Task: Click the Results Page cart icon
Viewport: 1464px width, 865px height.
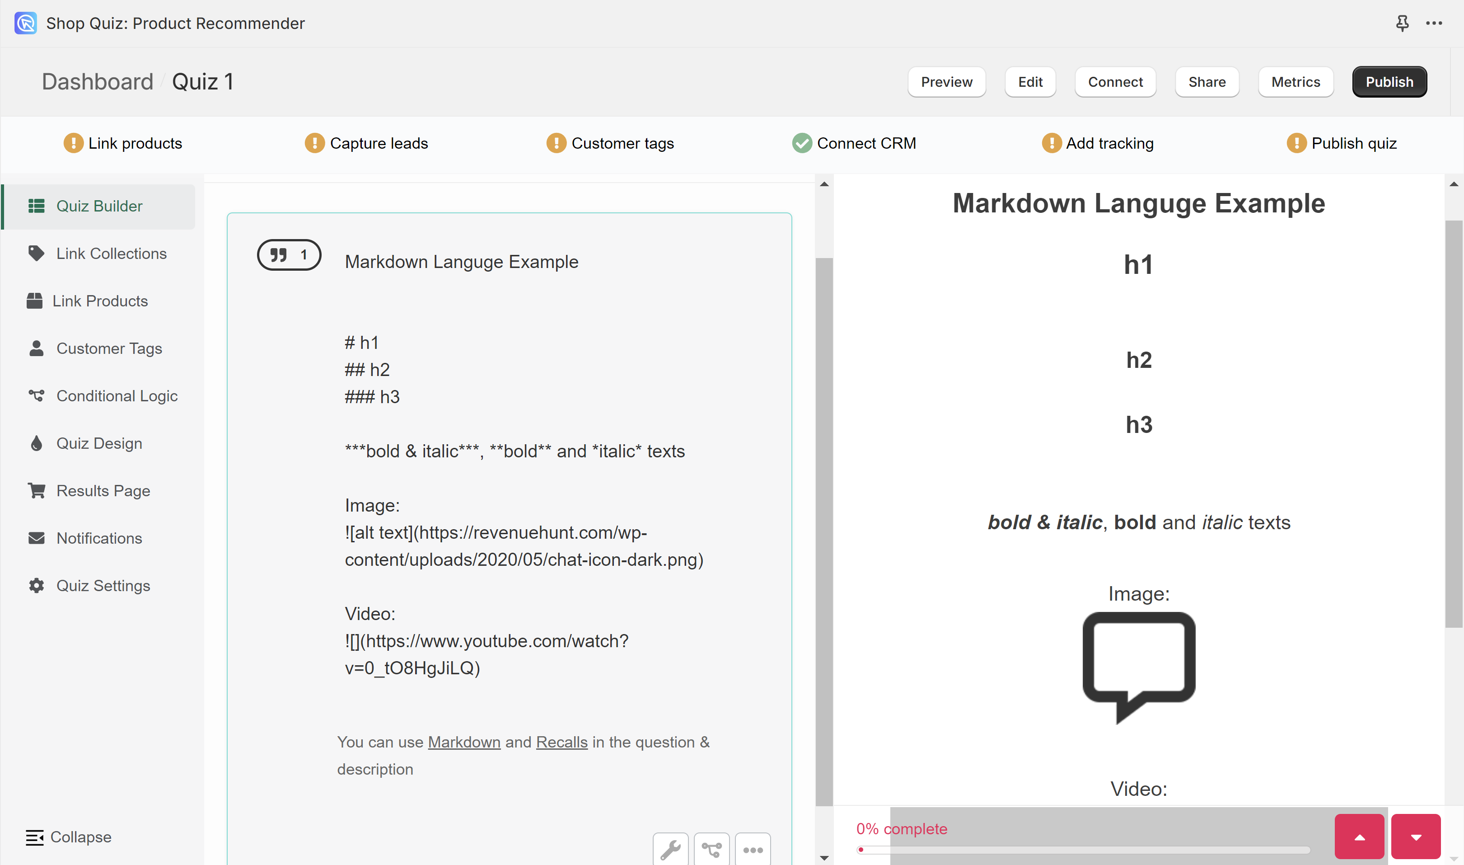Action: (36, 490)
